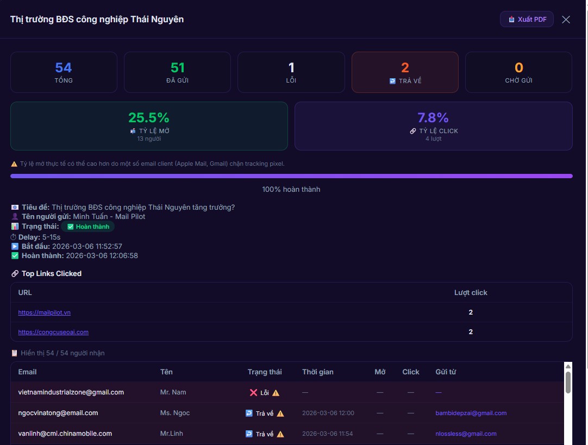Click the purple completion progress bar
The height and width of the screenshot is (445, 588).
tap(291, 176)
